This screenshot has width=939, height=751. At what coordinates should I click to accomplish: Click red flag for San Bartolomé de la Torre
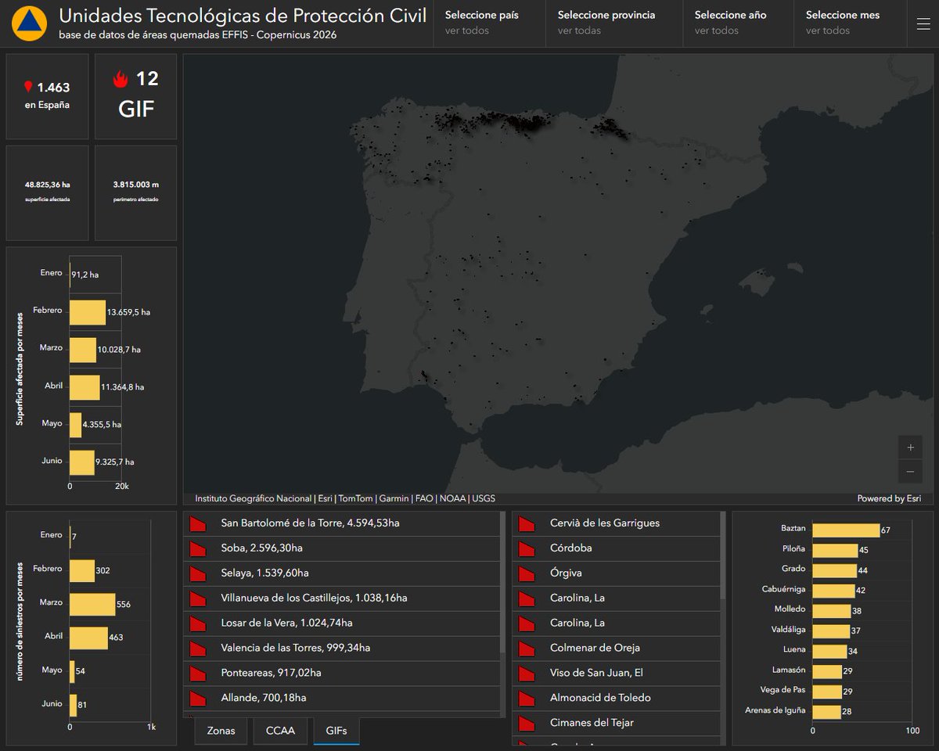(x=198, y=523)
